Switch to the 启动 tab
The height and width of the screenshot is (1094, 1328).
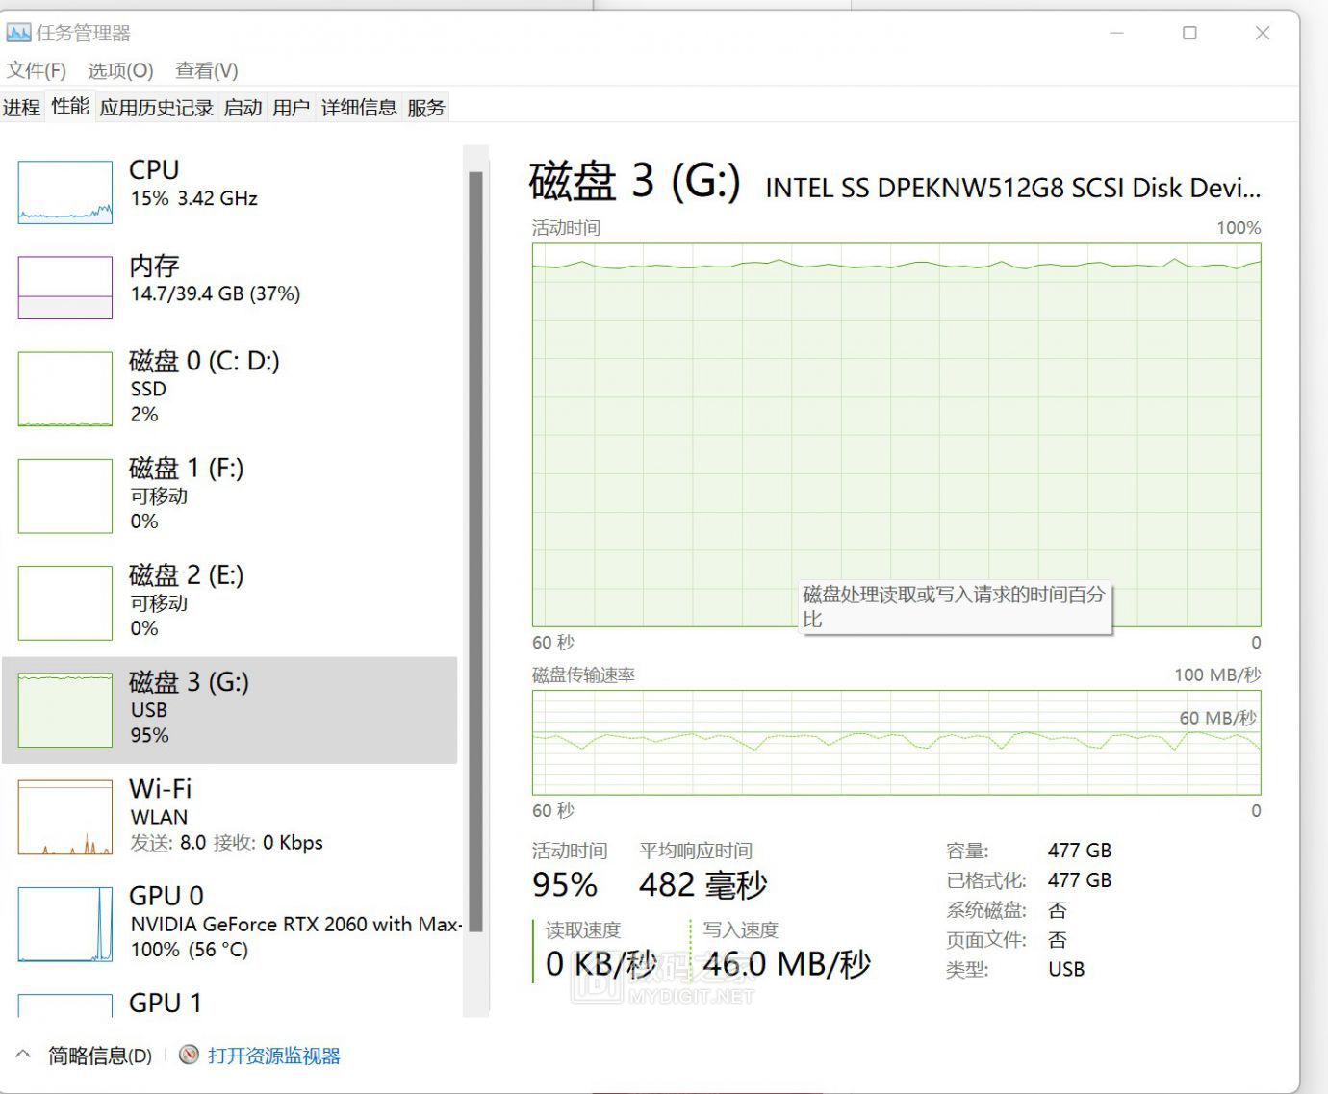(x=243, y=107)
